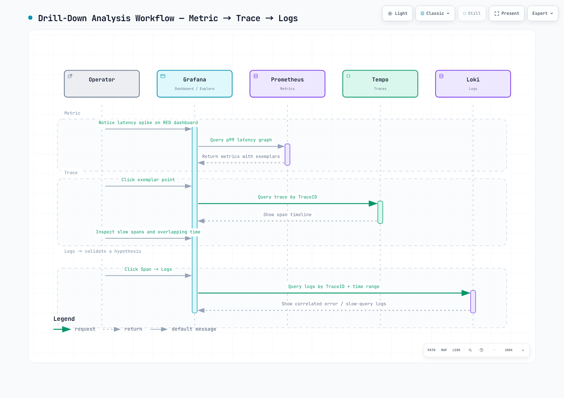Click the search magnifier icon in zoom toolbar
Screen dimensions: 564x398
pyautogui.click(x=470, y=350)
